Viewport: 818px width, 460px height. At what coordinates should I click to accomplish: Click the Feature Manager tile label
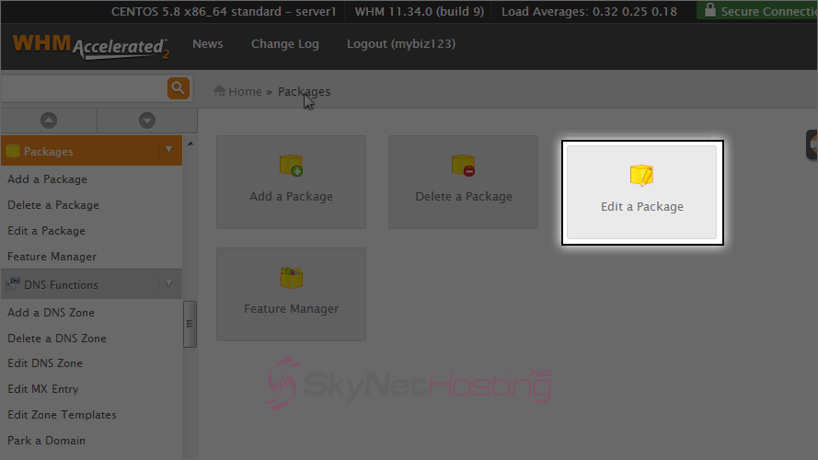point(291,309)
